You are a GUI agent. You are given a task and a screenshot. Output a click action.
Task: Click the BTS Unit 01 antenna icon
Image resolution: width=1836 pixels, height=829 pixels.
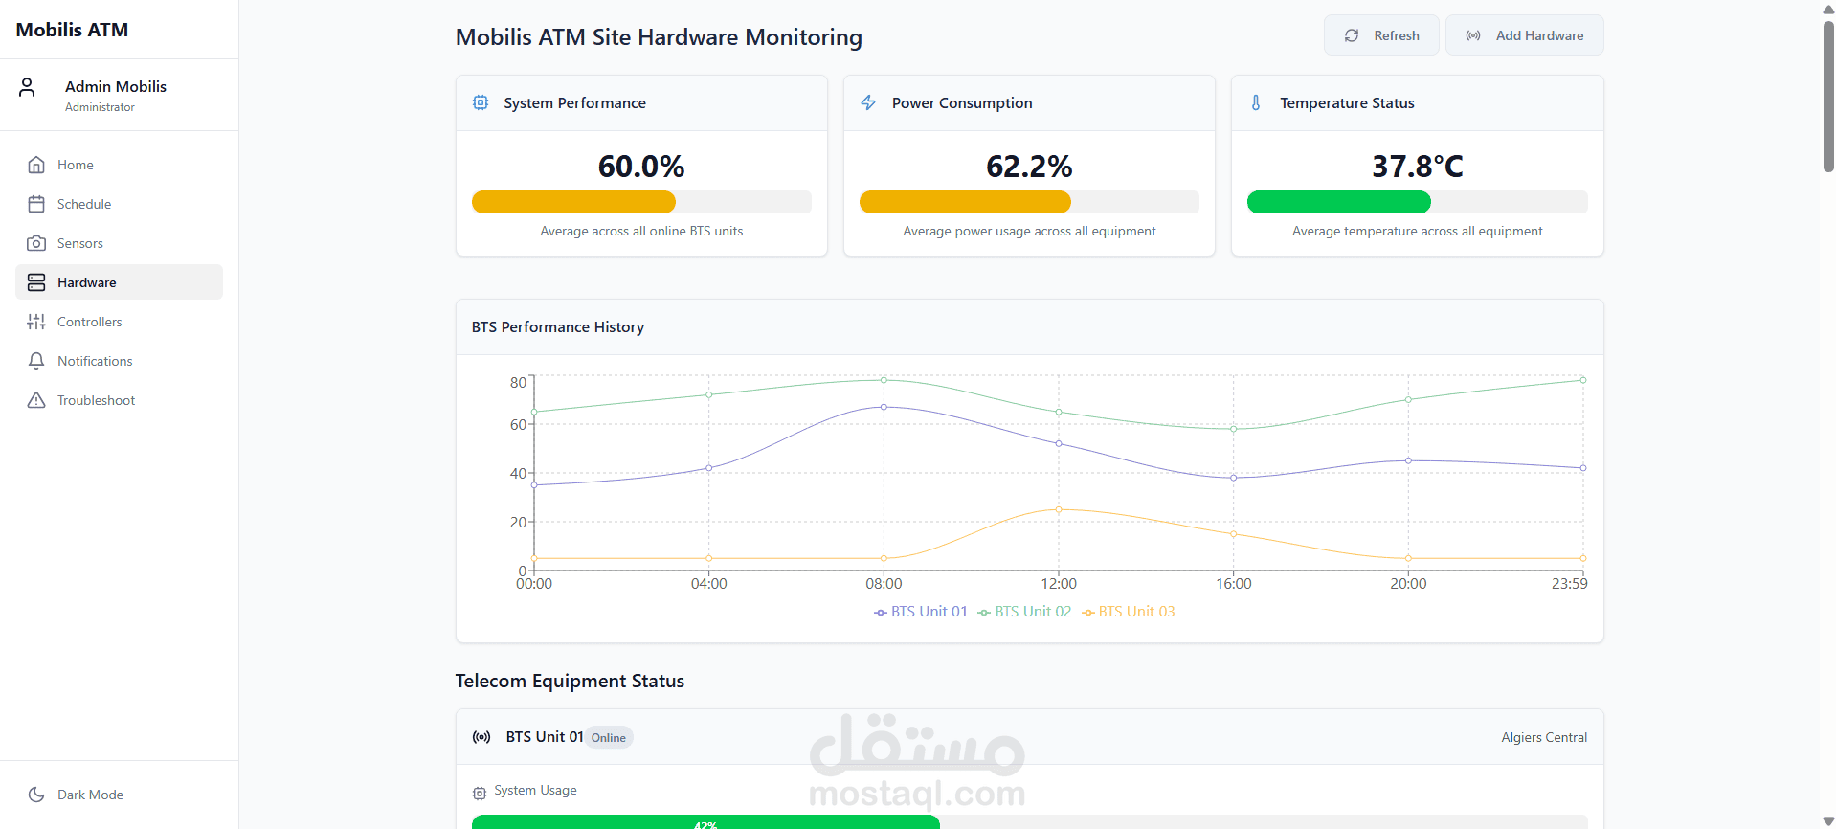click(481, 737)
